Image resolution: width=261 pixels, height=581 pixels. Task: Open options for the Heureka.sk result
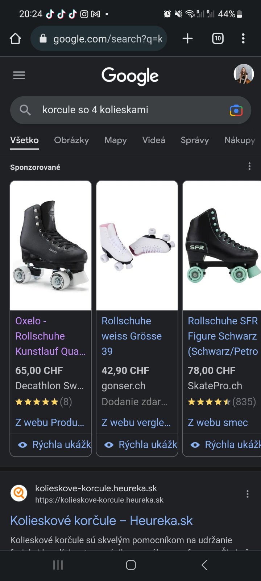pos(248,494)
